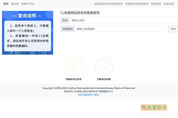Screen dimensions: 178x118
Task: Click the WeChat public account QR code
Action: 74,67
